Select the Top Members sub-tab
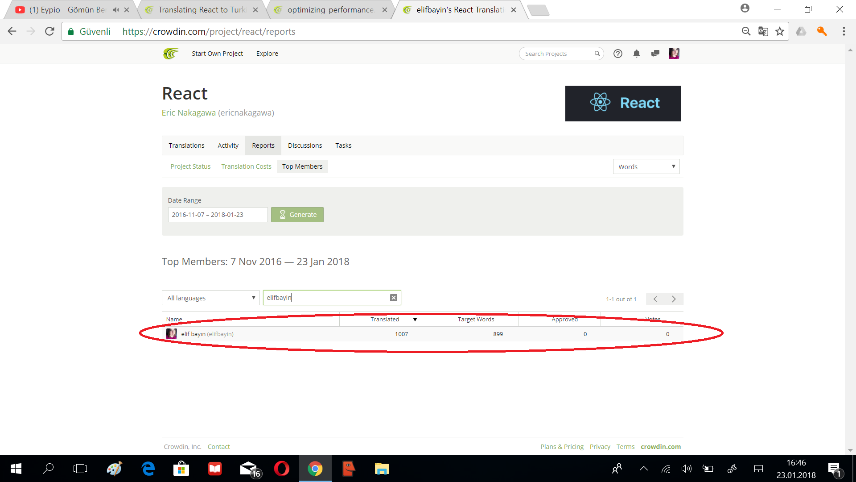This screenshot has height=482, width=856. point(302,166)
